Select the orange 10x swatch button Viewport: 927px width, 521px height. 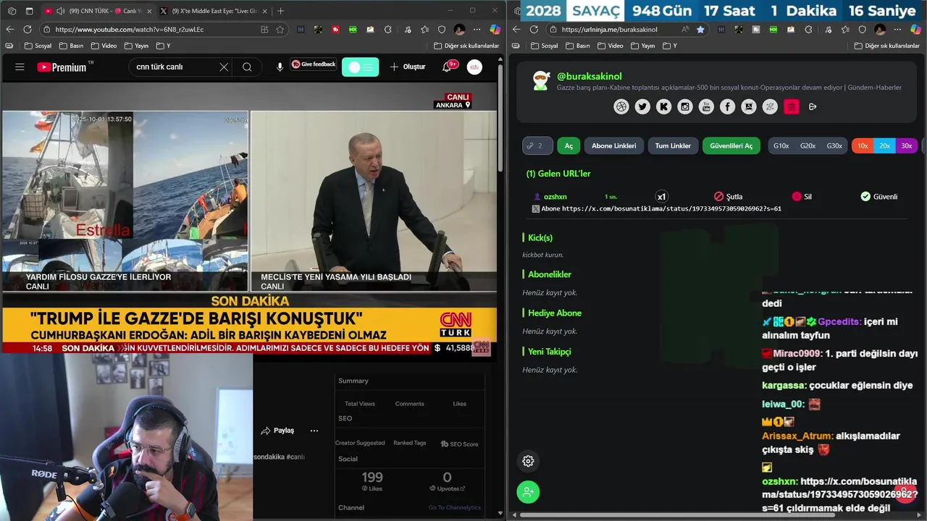[863, 145]
